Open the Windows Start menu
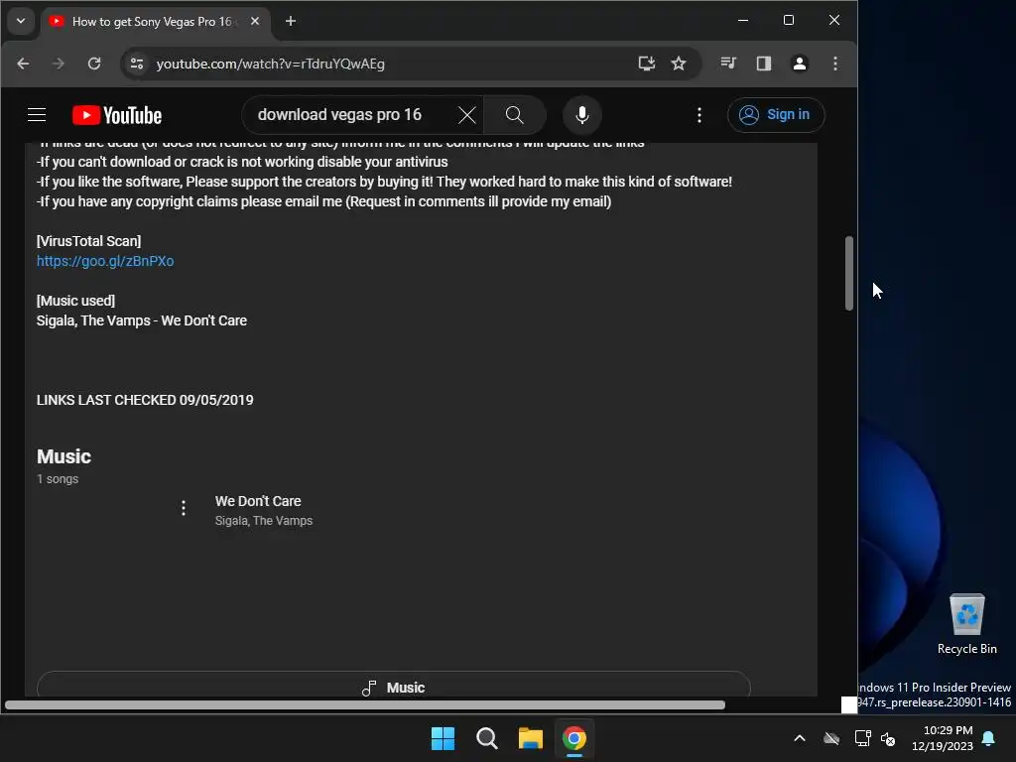This screenshot has height=762, width=1016. pos(444,738)
